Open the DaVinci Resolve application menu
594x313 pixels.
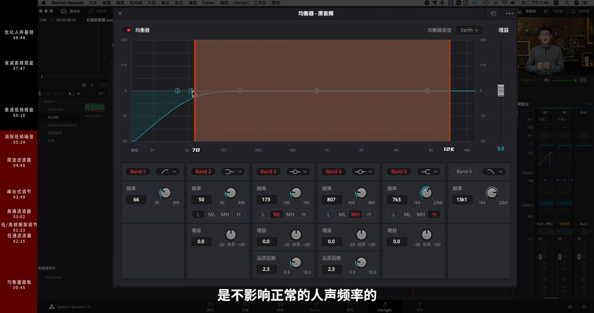point(67,3)
